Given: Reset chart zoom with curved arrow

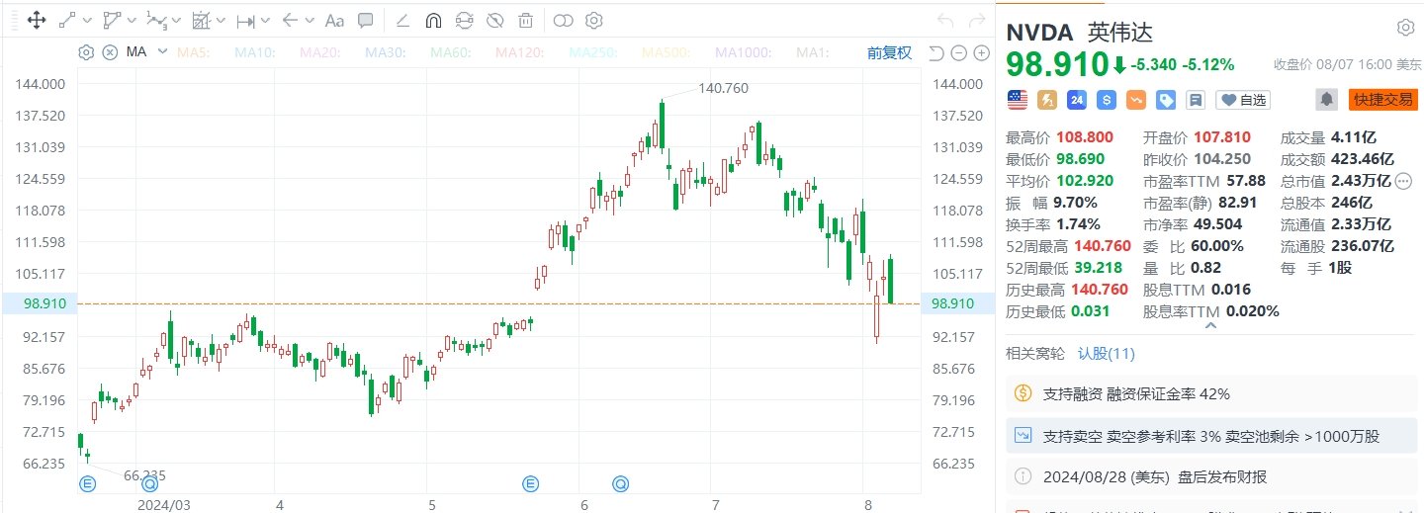Looking at the screenshot, I should (937, 52).
